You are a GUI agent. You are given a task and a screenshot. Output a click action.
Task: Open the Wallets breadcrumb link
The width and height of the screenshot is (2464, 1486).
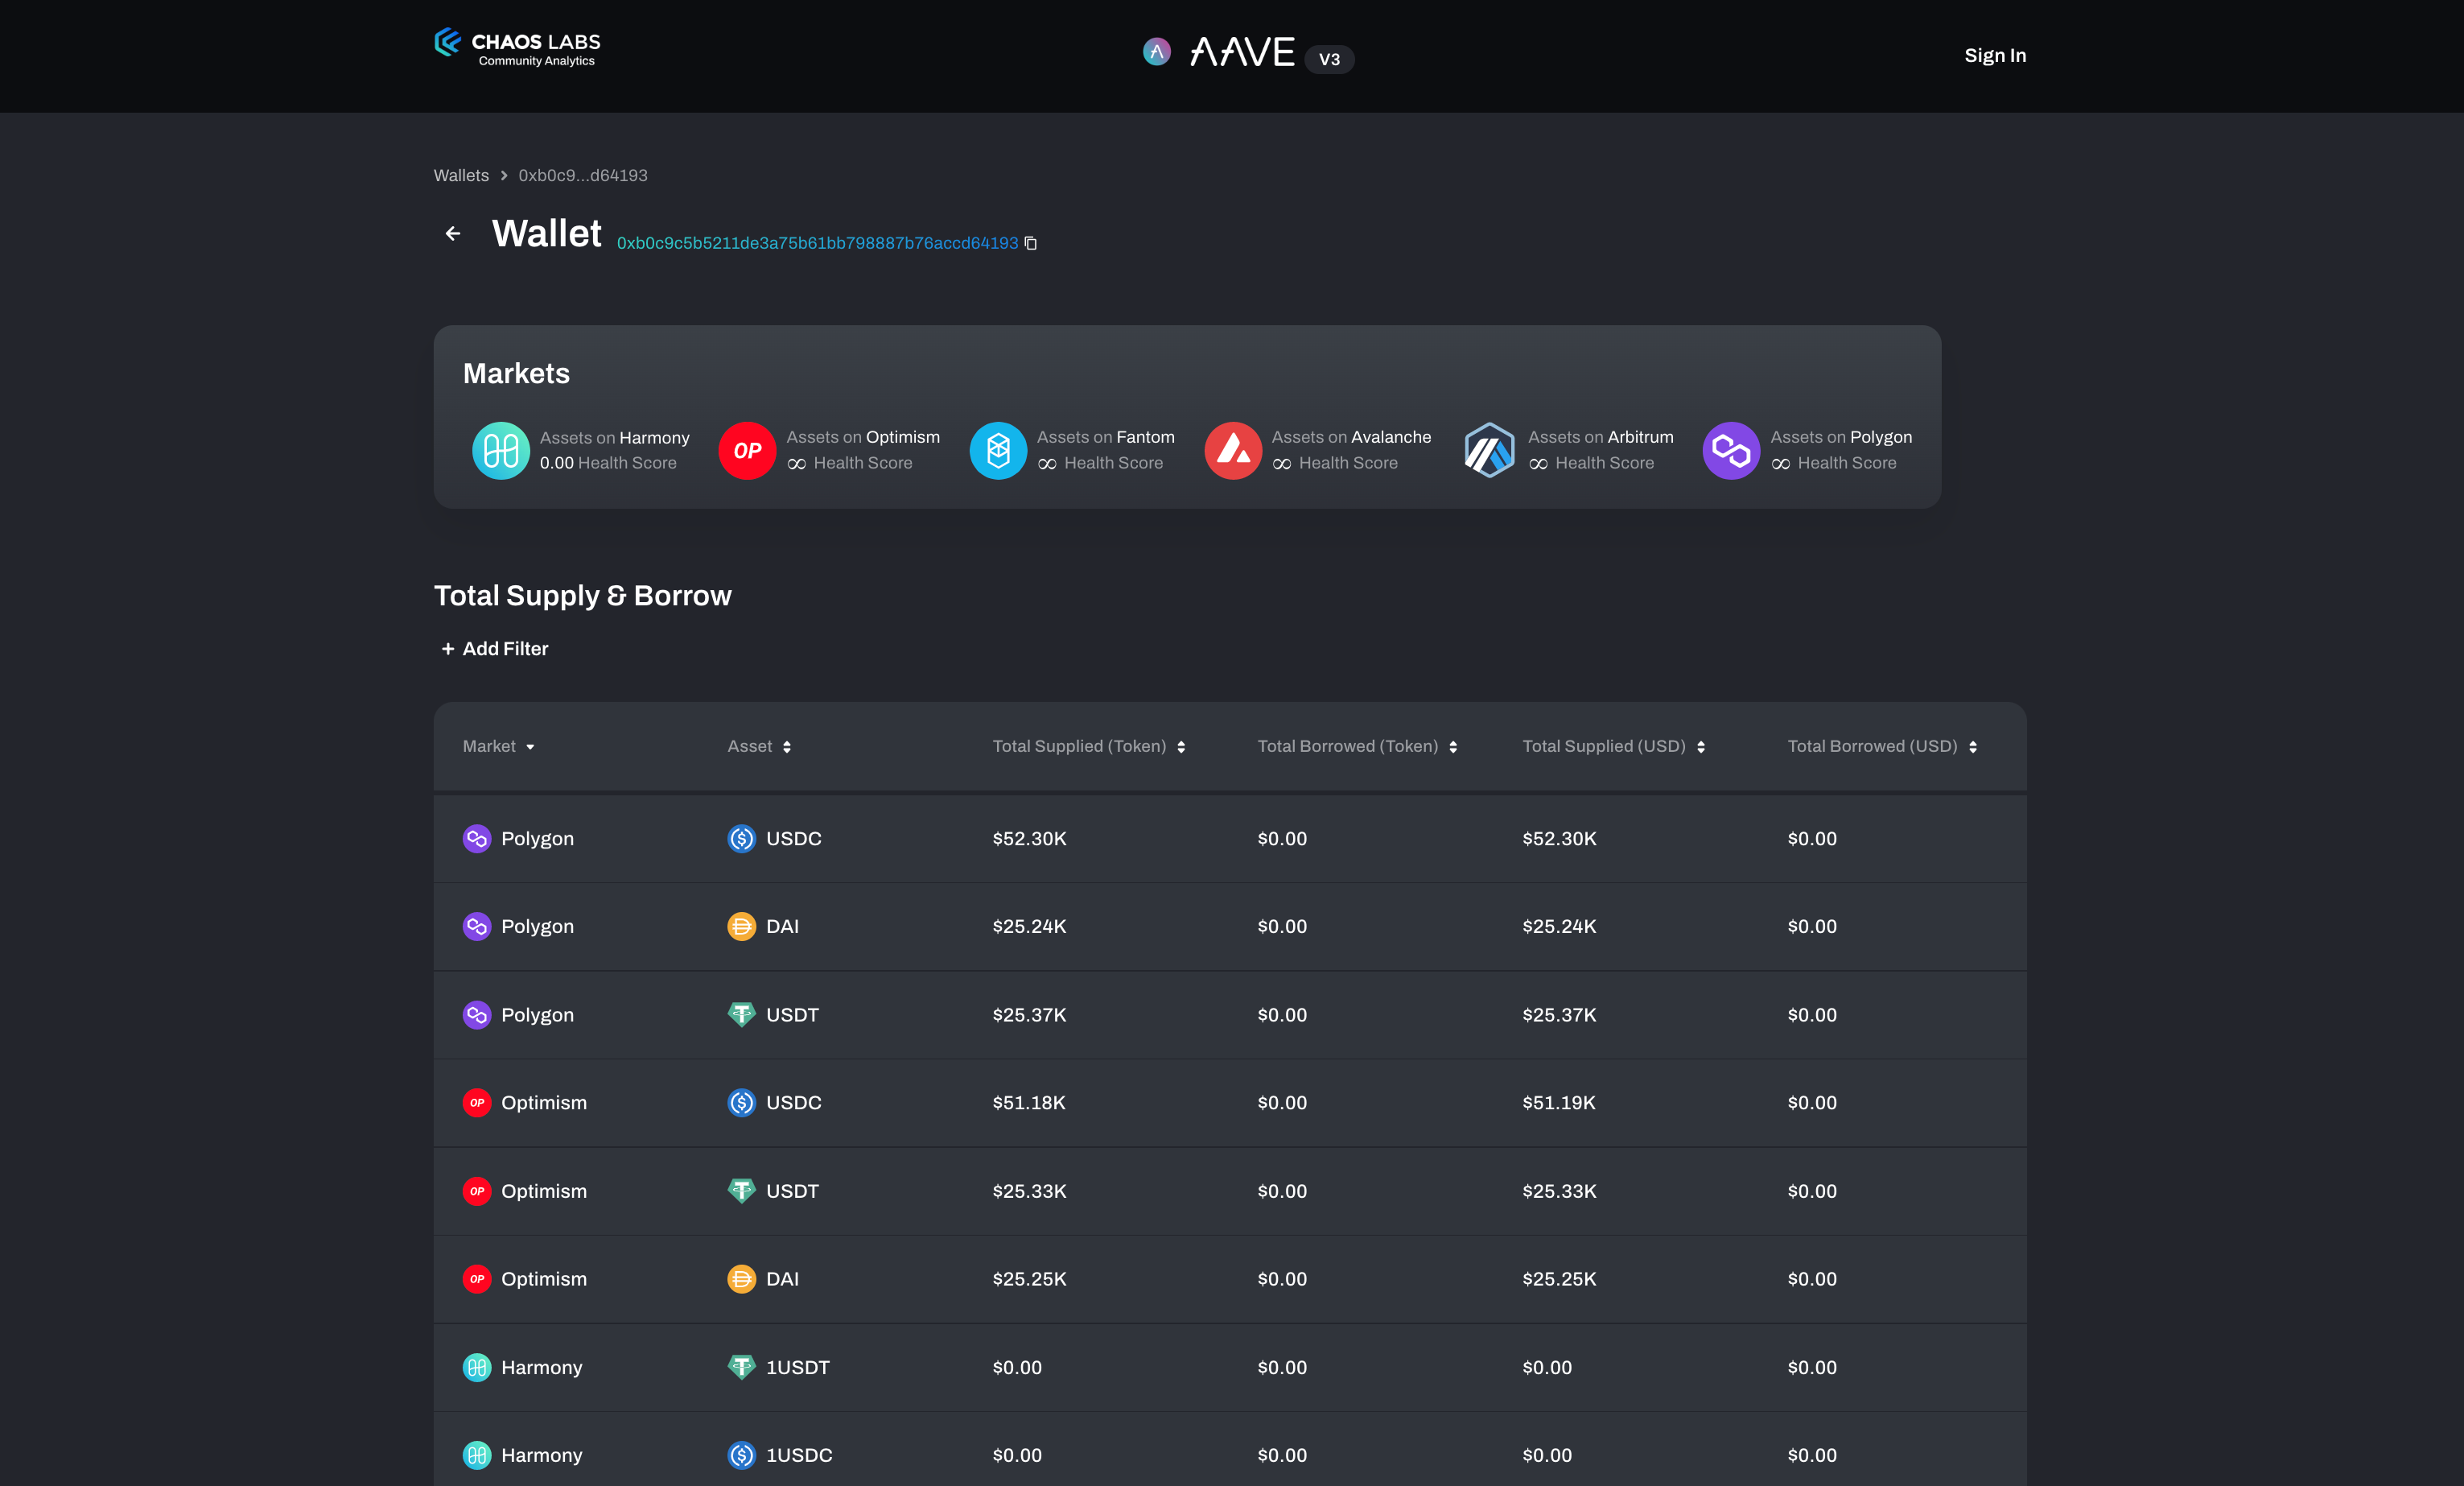coord(461,175)
